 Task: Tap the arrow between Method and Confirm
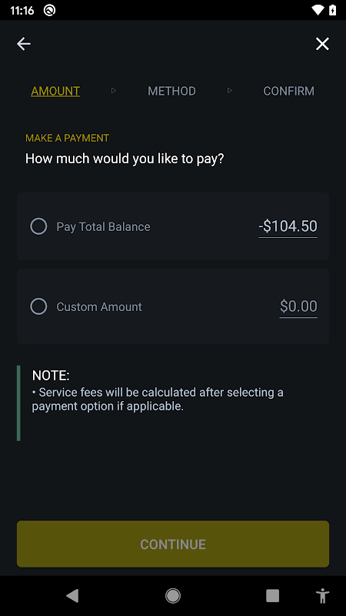pyautogui.click(x=230, y=91)
